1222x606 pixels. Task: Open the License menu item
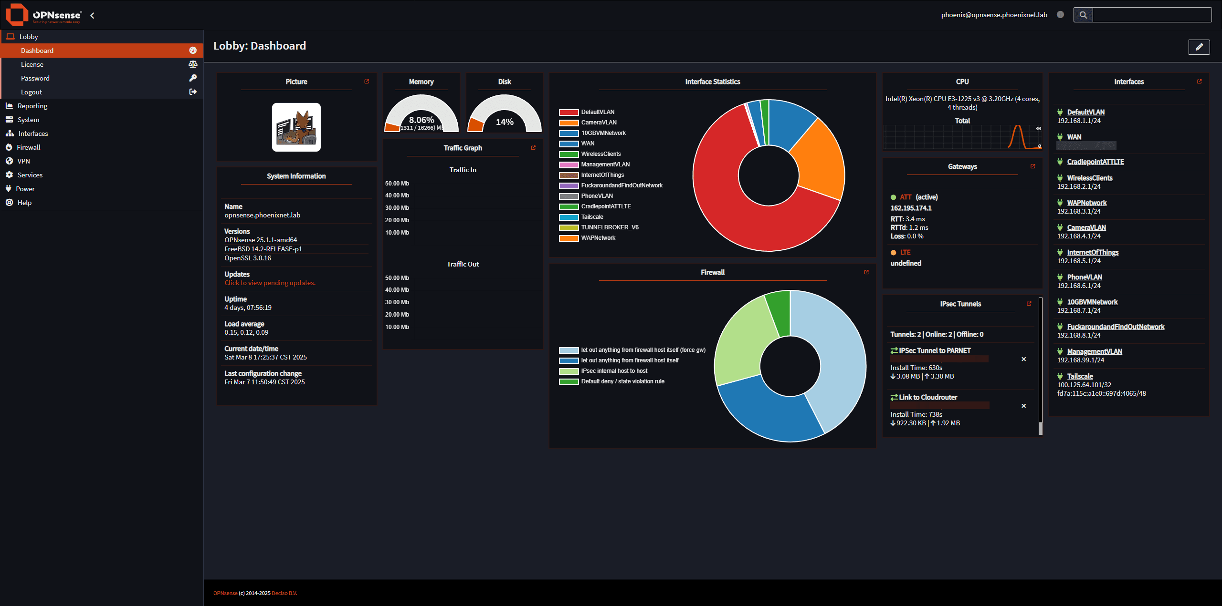(32, 64)
